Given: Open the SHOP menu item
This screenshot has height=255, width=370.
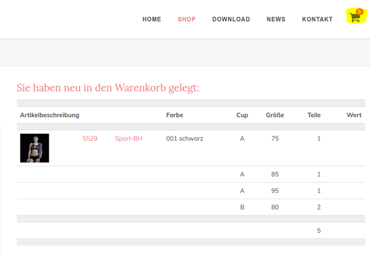Looking at the screenshot, I should click(187, 19).
